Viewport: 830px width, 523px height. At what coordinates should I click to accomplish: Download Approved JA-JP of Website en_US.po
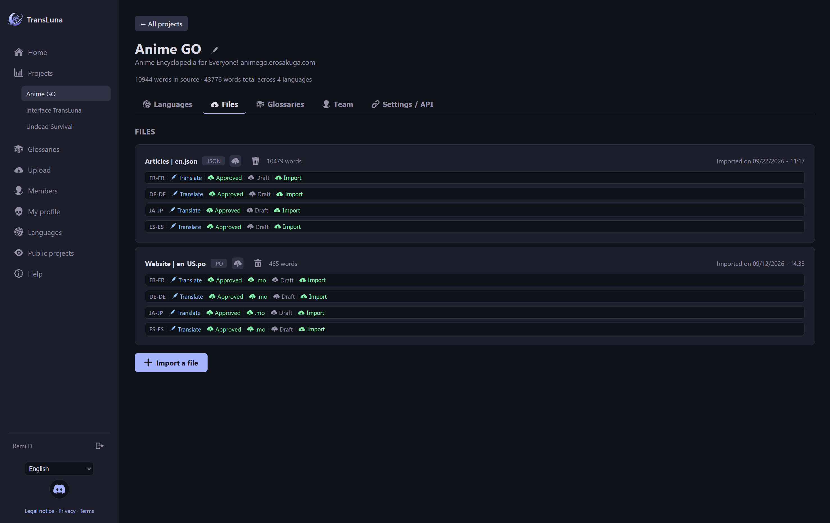pyautogui.click(x=223, y=313)
